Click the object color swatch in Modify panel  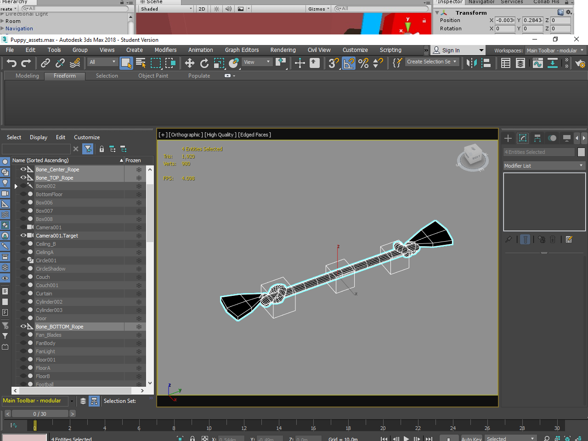[x=581, y=152]
